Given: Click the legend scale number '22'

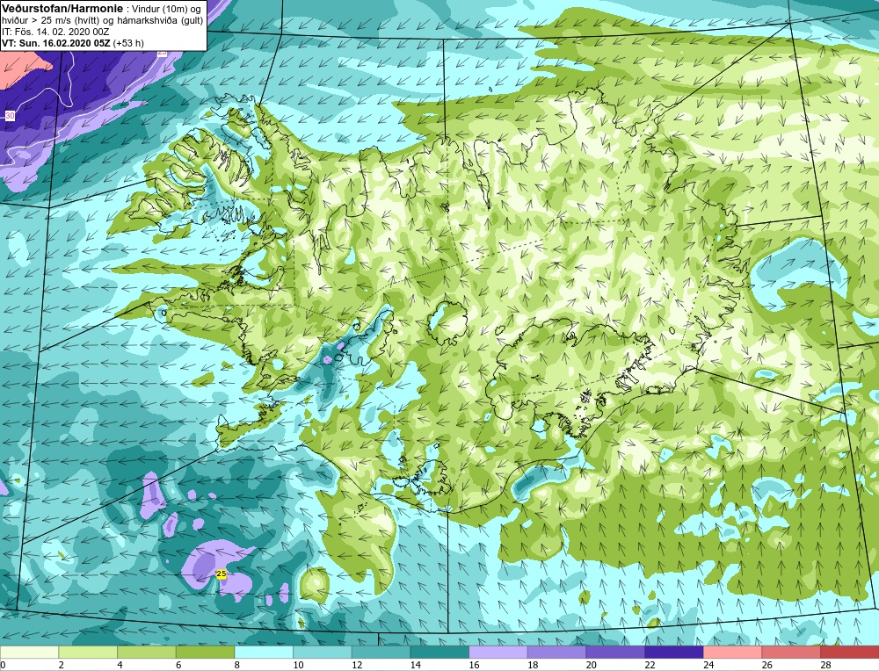Looking at the screenshot, I should (x=650, y=665).
